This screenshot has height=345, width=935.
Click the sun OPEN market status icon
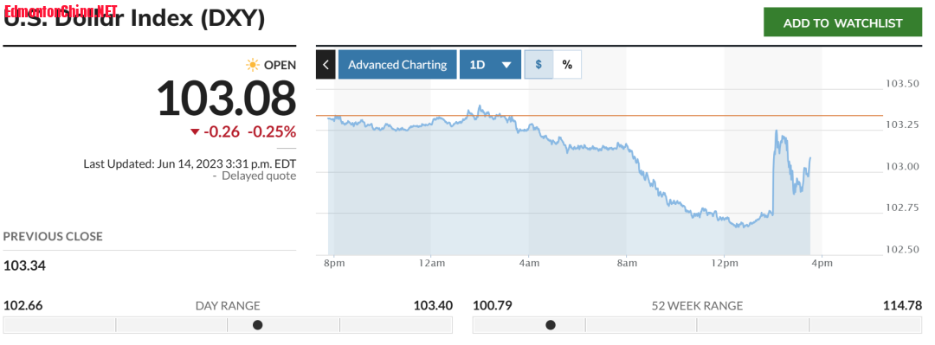[254, 65]
